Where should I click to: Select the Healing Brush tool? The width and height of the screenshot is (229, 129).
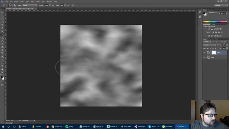pos(3,31)
